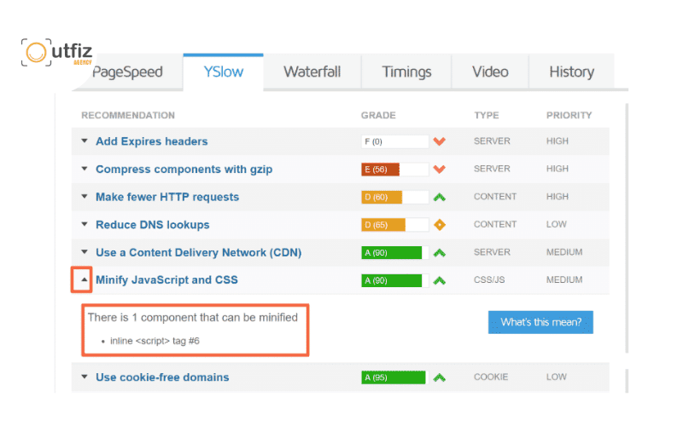
Task: Click SERVER type in the gzip row
Action: tap(492, 169)
